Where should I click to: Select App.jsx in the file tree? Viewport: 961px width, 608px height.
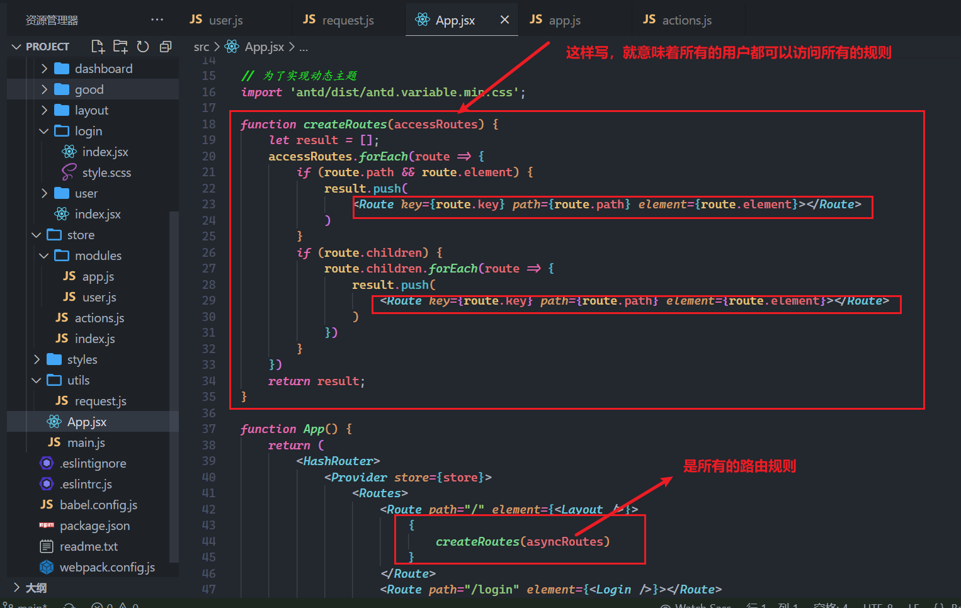tap(93, 422)
